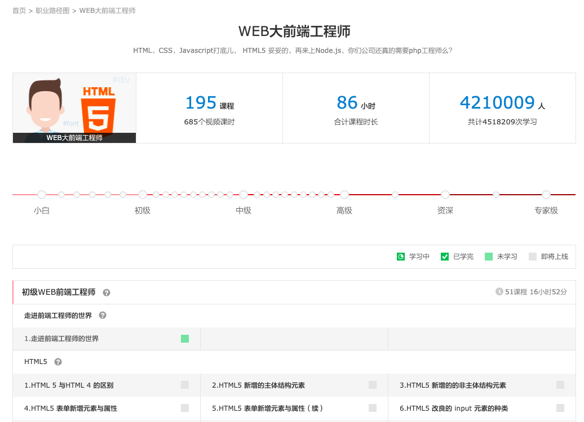Click the clock icon before 51课程
The width and height of the screenshot is (584, 422).
click(499, 291)
